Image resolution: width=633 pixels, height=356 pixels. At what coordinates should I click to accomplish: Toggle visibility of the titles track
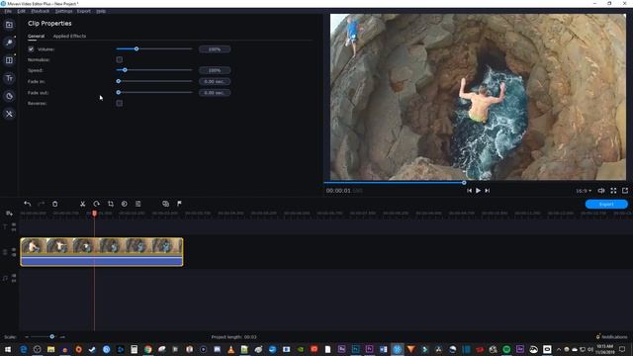click(14, 224)
